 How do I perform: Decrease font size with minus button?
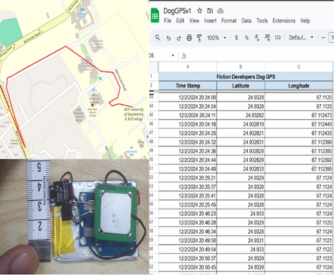(x=323, y=38)
